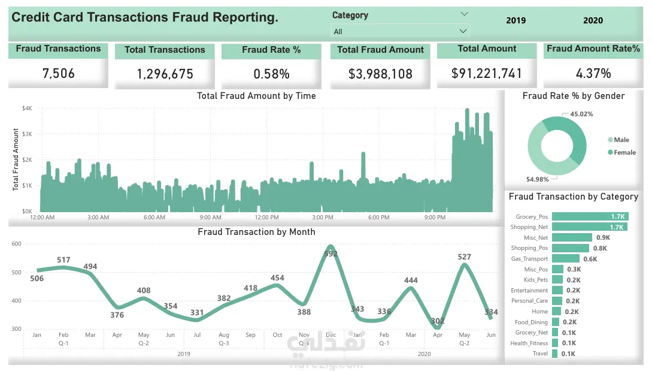Click the Fraud Amount Rate% 4.37% card
Viewport: 652px width, 371px height.
(x=593, y=65)
